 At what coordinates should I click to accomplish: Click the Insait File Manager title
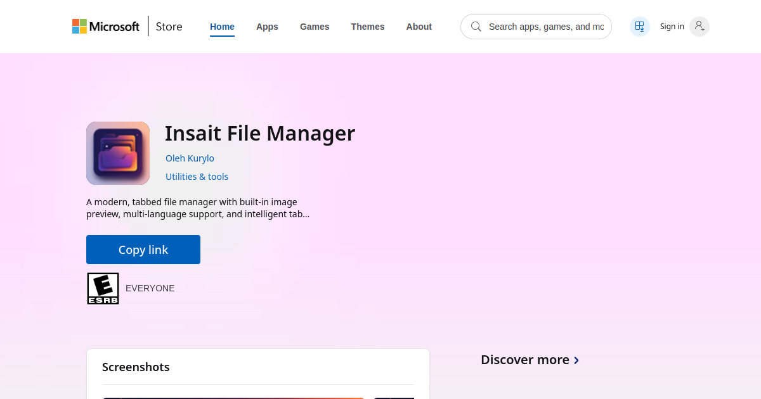click(x=260, y=134)
